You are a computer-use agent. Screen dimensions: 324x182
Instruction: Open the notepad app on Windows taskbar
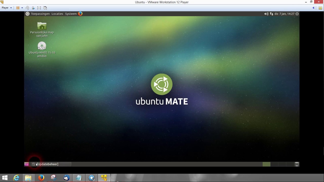(79, 178)
